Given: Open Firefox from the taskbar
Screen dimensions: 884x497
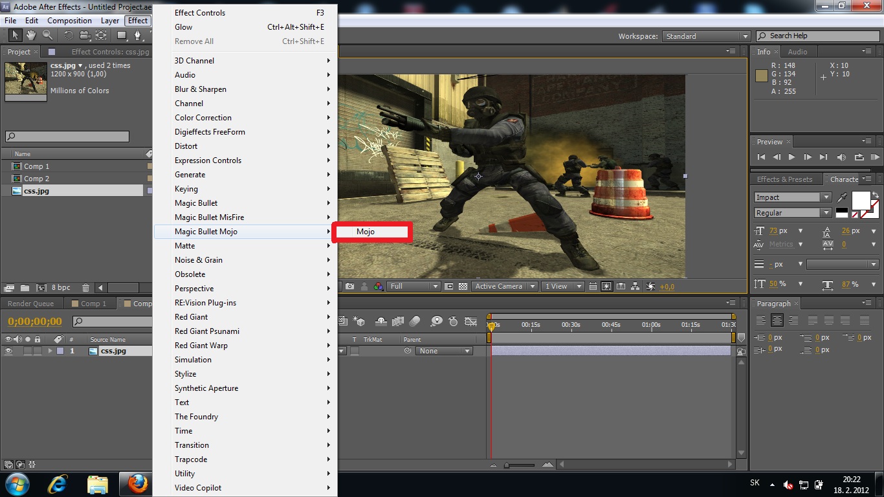Looking at the screenshot, I should coord(137,483).
